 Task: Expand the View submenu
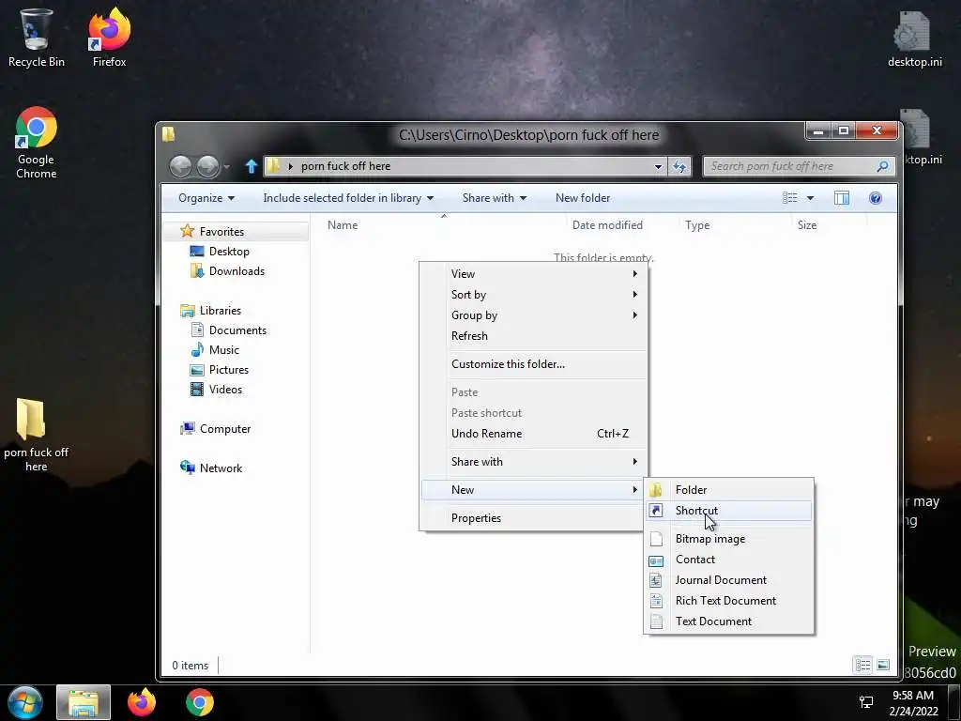[533, 274]
